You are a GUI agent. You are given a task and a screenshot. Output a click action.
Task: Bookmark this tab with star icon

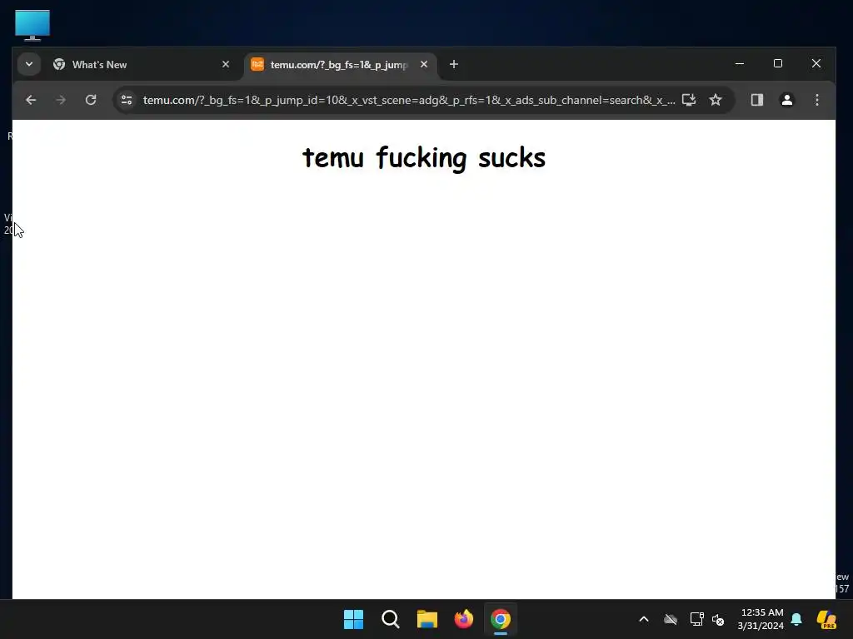click(716, 100)
